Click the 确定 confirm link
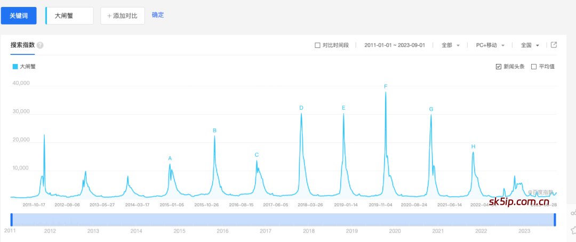576x242 pixels. click(158, 15)
